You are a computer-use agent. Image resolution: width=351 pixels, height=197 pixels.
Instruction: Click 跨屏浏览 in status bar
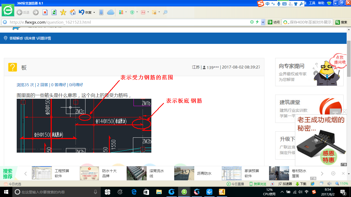258,184
